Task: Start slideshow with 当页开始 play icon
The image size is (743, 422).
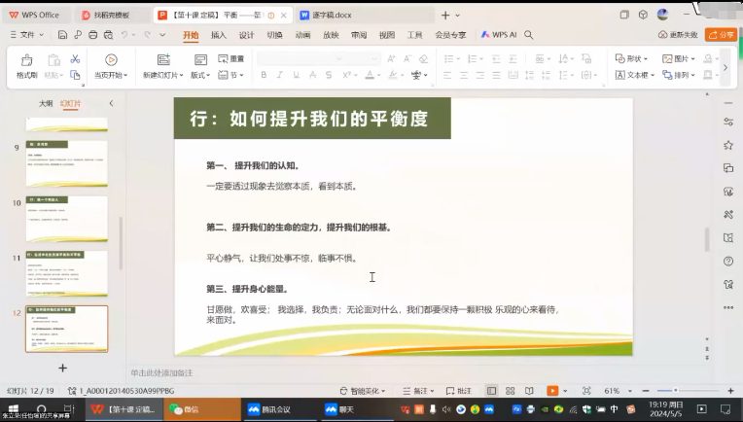Action: [110, 59]
